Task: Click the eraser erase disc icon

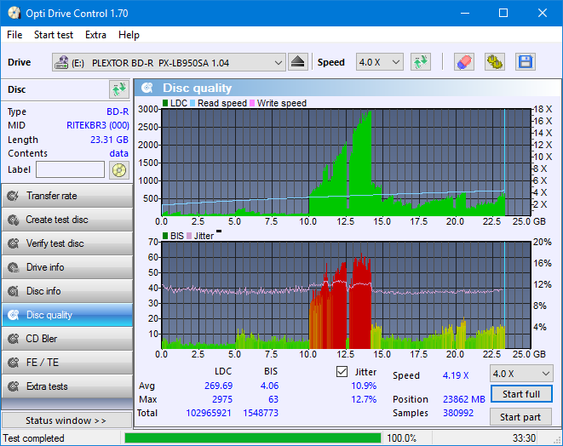Action: 464,62
